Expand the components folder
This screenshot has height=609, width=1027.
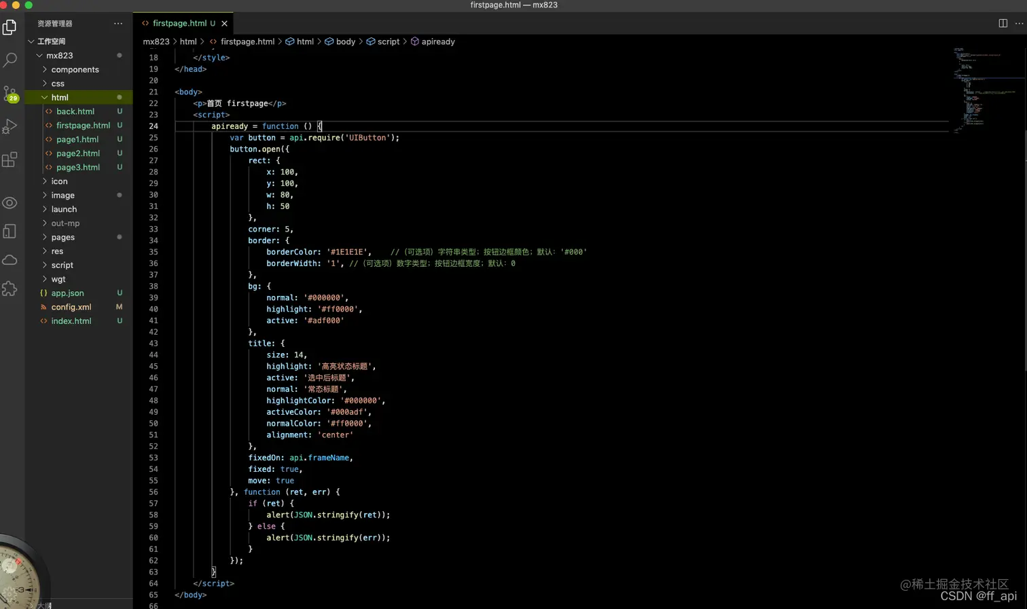tap(75, 70)
